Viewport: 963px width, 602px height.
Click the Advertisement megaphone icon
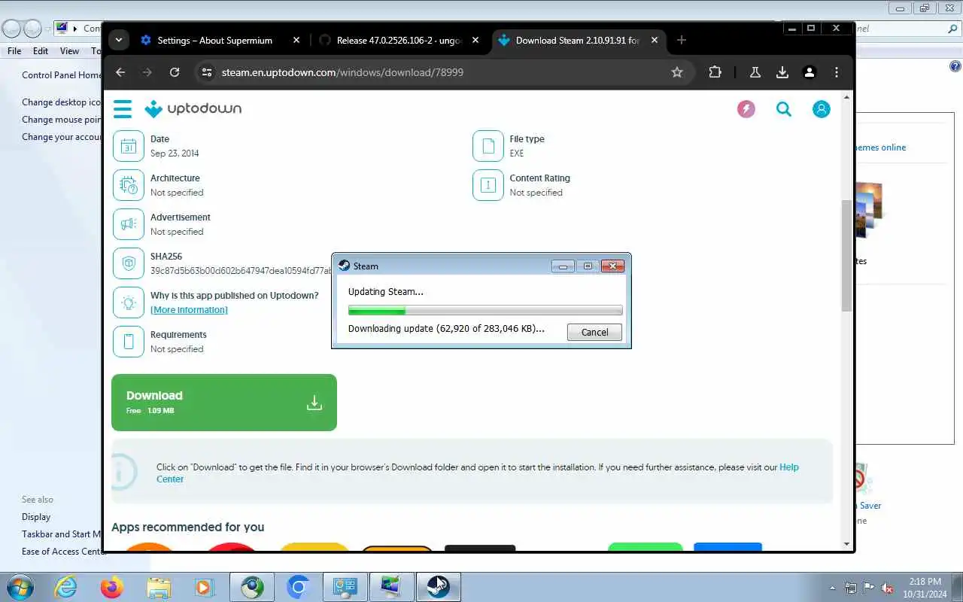coord(129,224)
